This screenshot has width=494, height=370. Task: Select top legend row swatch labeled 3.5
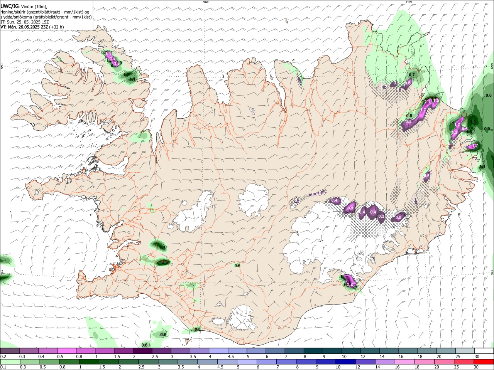pyautogui.click(x=199, y=351)
